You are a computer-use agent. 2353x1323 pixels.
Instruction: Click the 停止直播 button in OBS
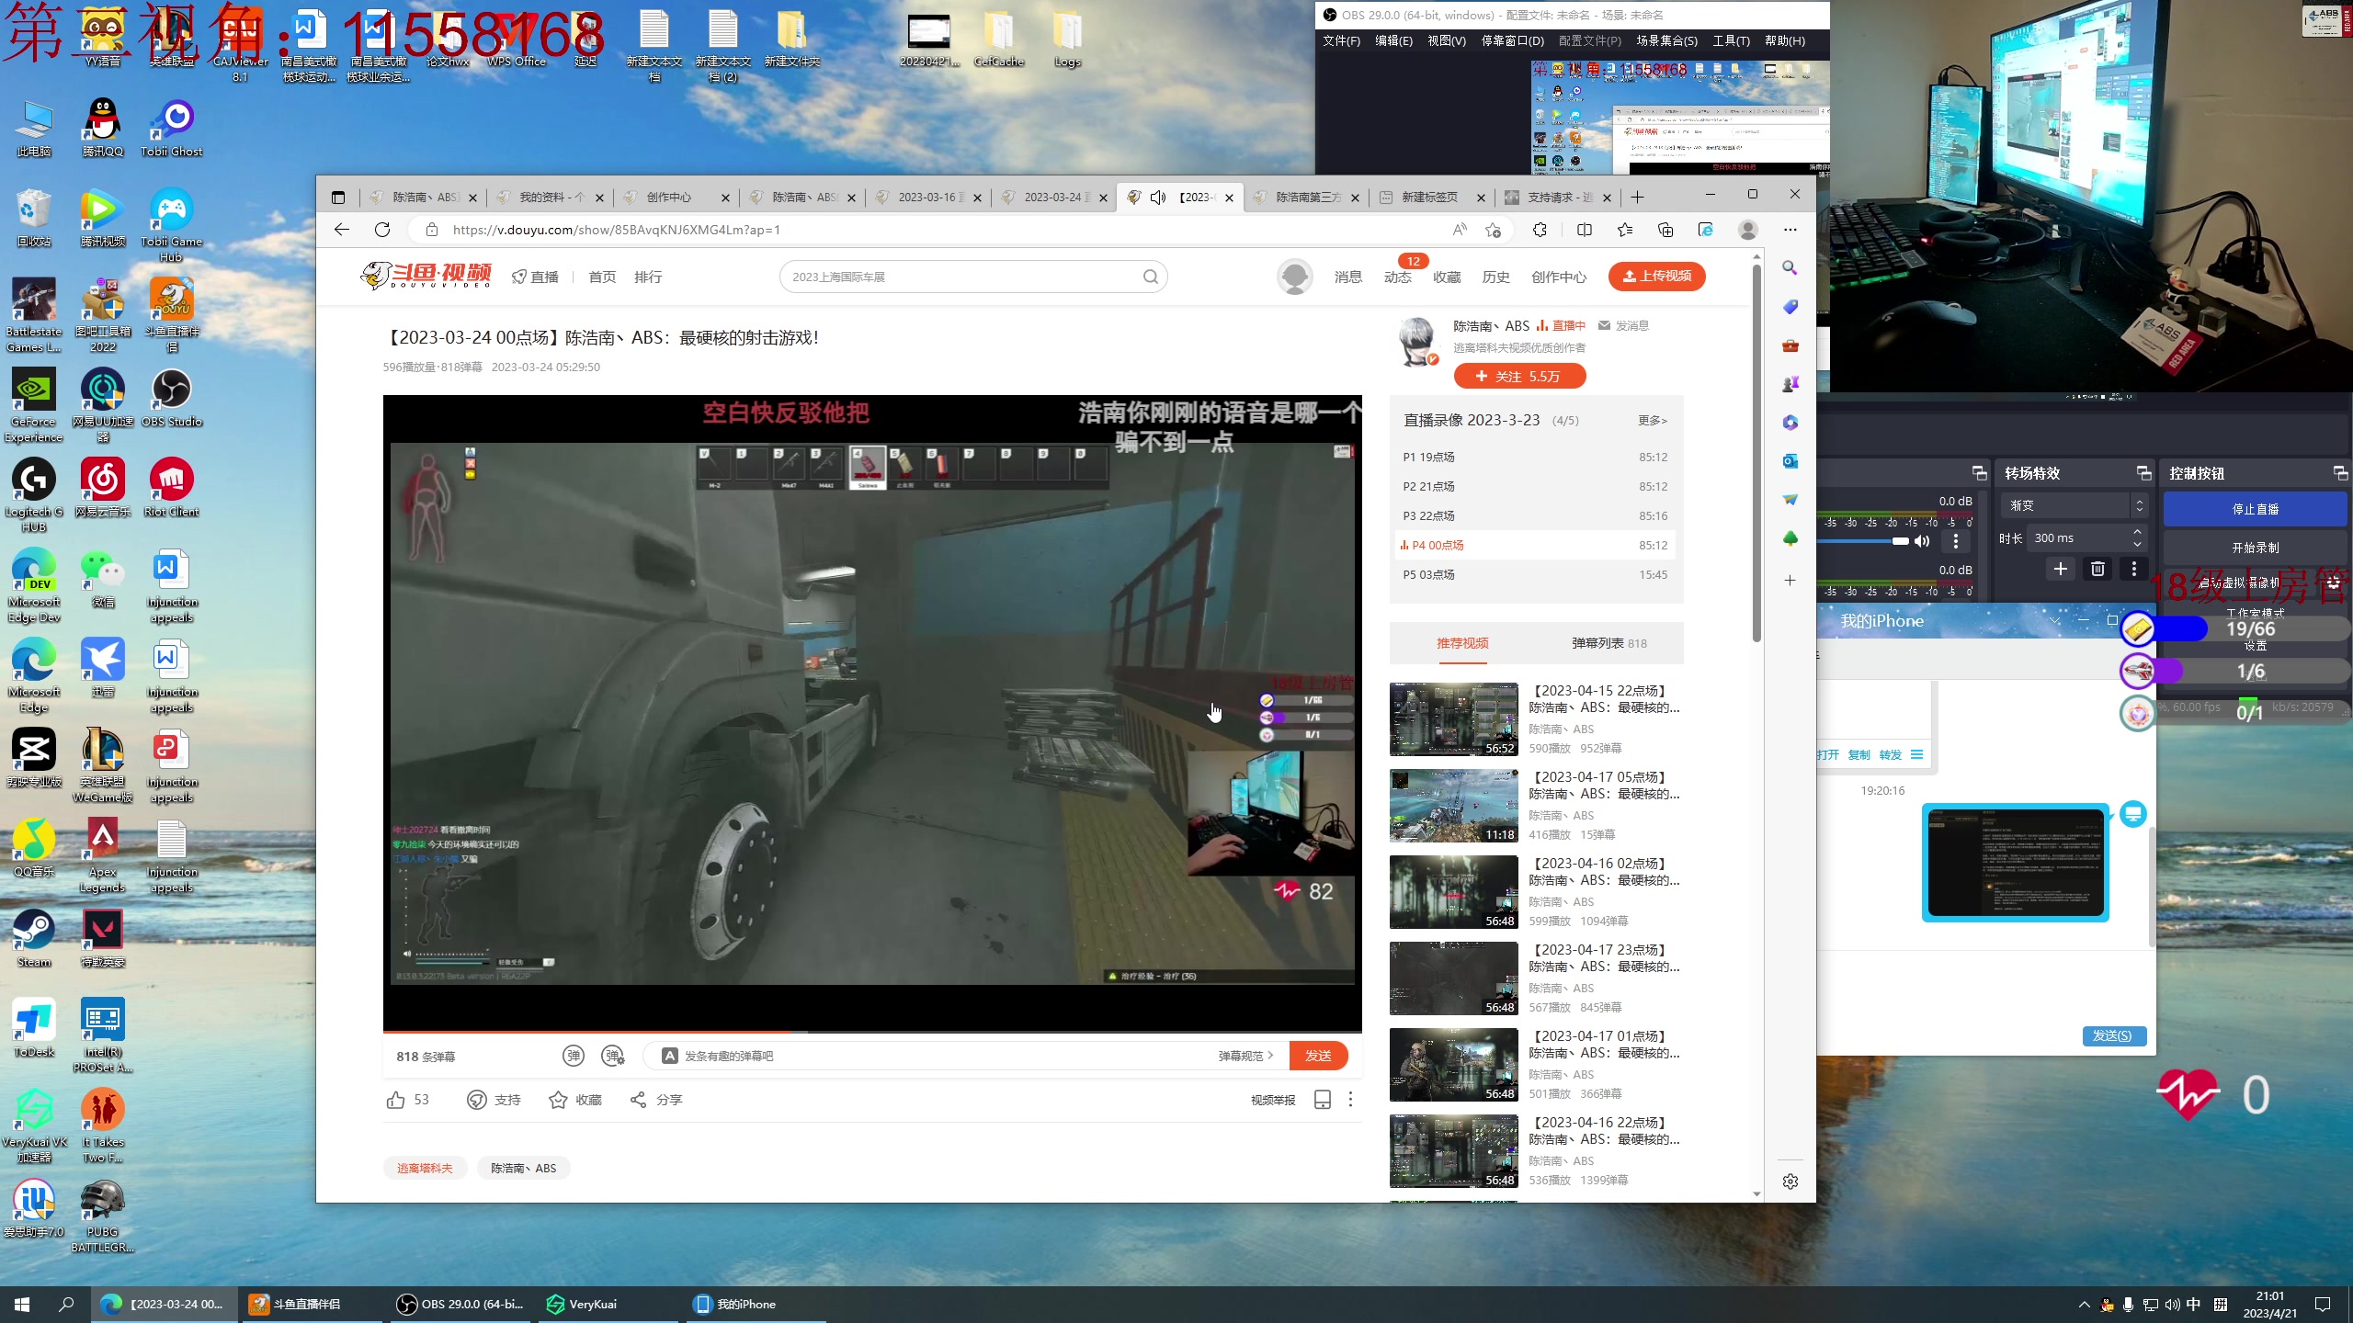coord(2255,509)
